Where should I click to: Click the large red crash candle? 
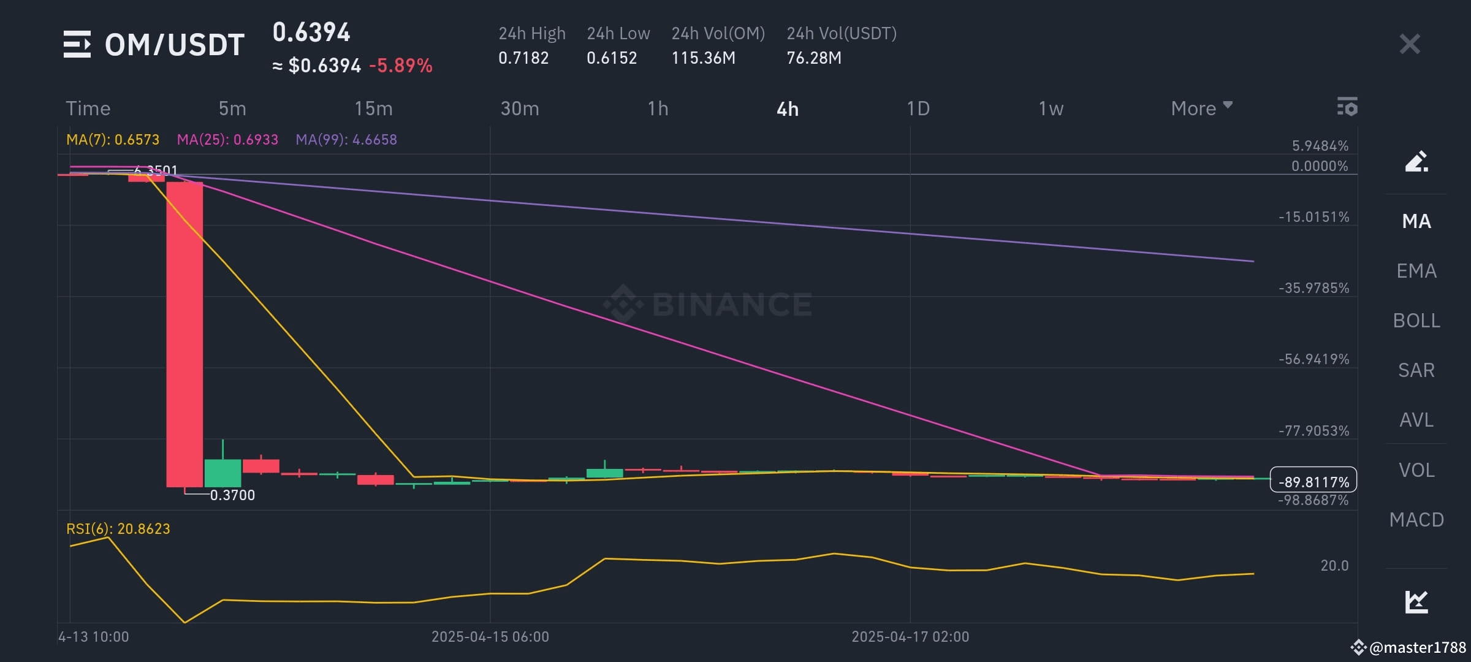tap(184, 335)
